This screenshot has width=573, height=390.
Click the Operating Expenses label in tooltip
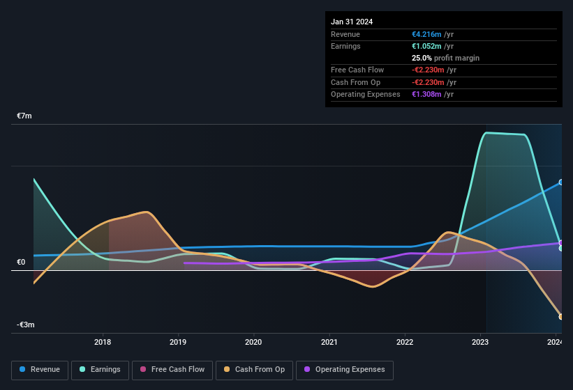(366, 94)
